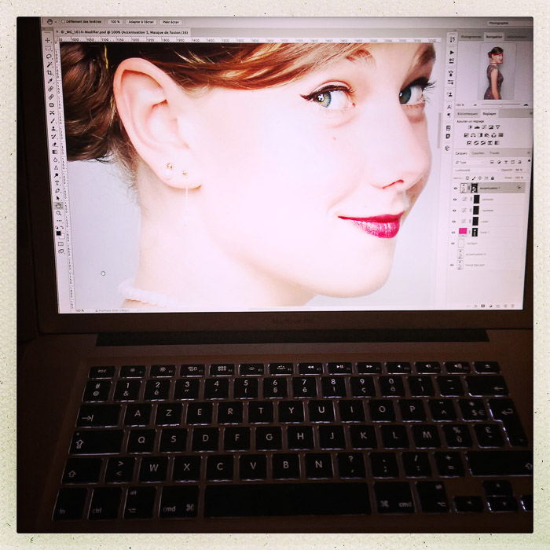Click the Plein écran button

[170, 22]
